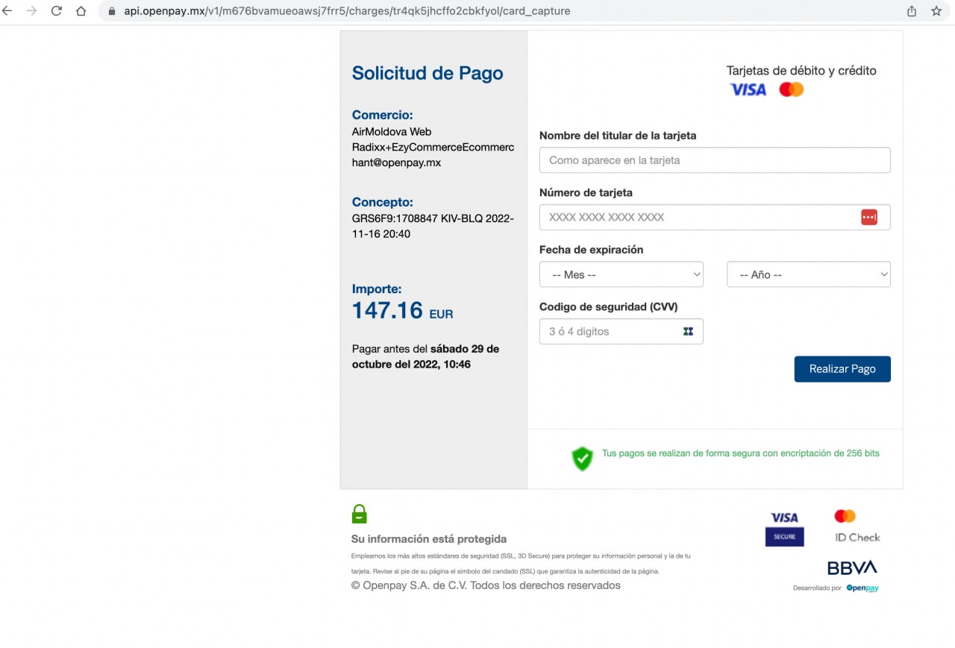Screen dimensions: 955x648
Task: Bookmark this page with the star icon
Action: [x=936, y=11]
